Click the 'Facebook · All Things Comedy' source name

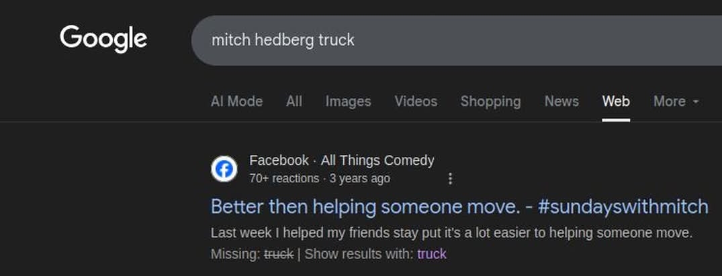[341, 161]
